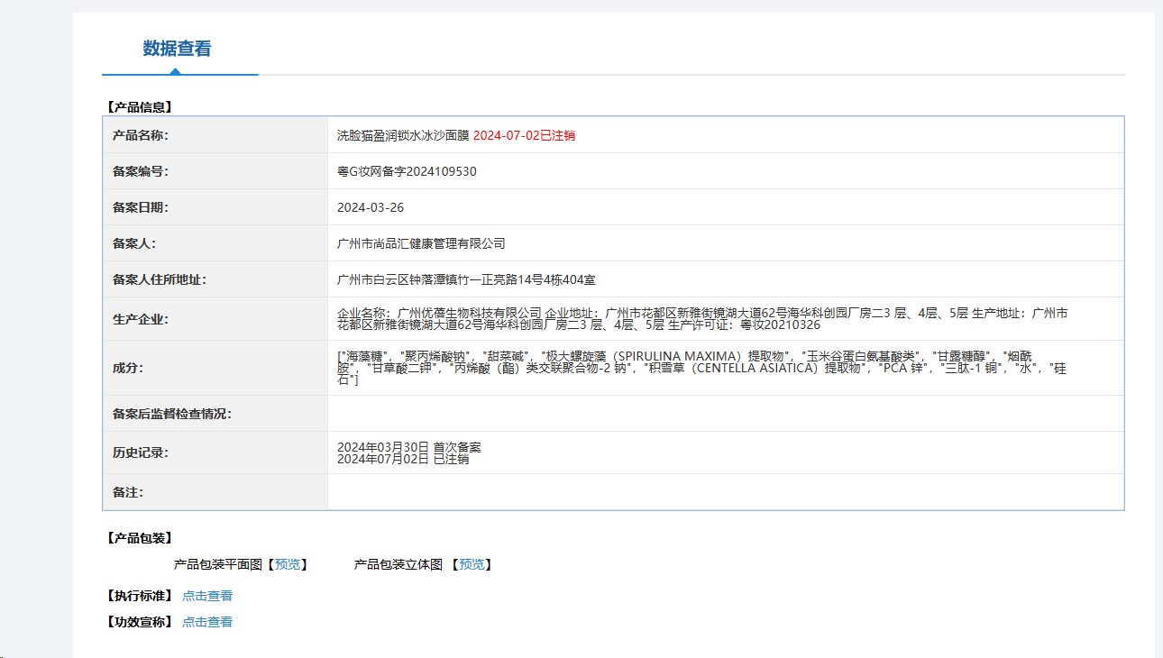Open the 预览 link for 产品包装立体图
1163x658 pixels.
point(472,564)
